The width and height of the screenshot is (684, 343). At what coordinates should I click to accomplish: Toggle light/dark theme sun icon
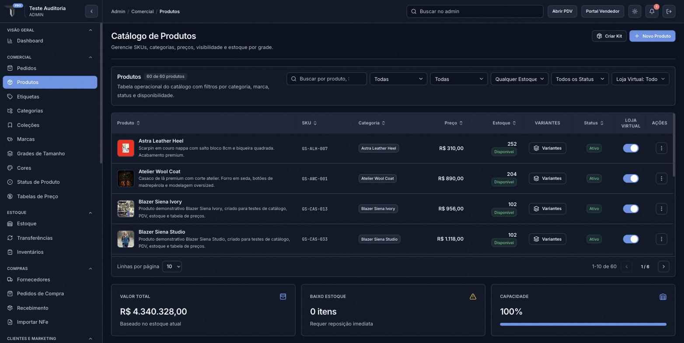[x=635, y=11]
